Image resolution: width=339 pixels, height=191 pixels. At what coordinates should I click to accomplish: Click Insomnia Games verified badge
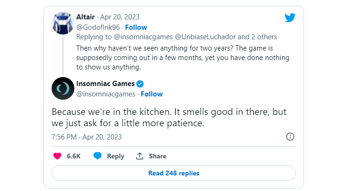click(140, 84)
